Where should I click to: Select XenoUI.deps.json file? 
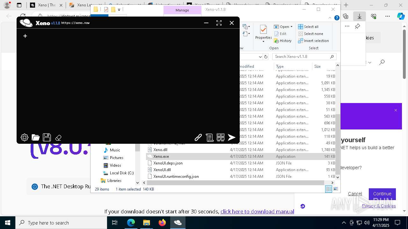click(241, 163)
